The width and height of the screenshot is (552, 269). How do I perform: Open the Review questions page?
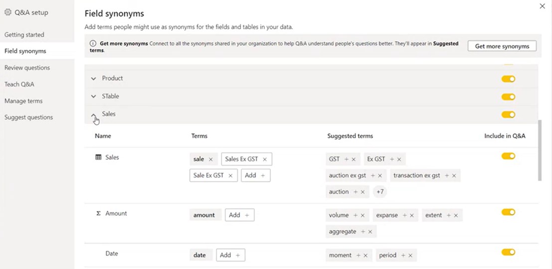coord(27,68)
